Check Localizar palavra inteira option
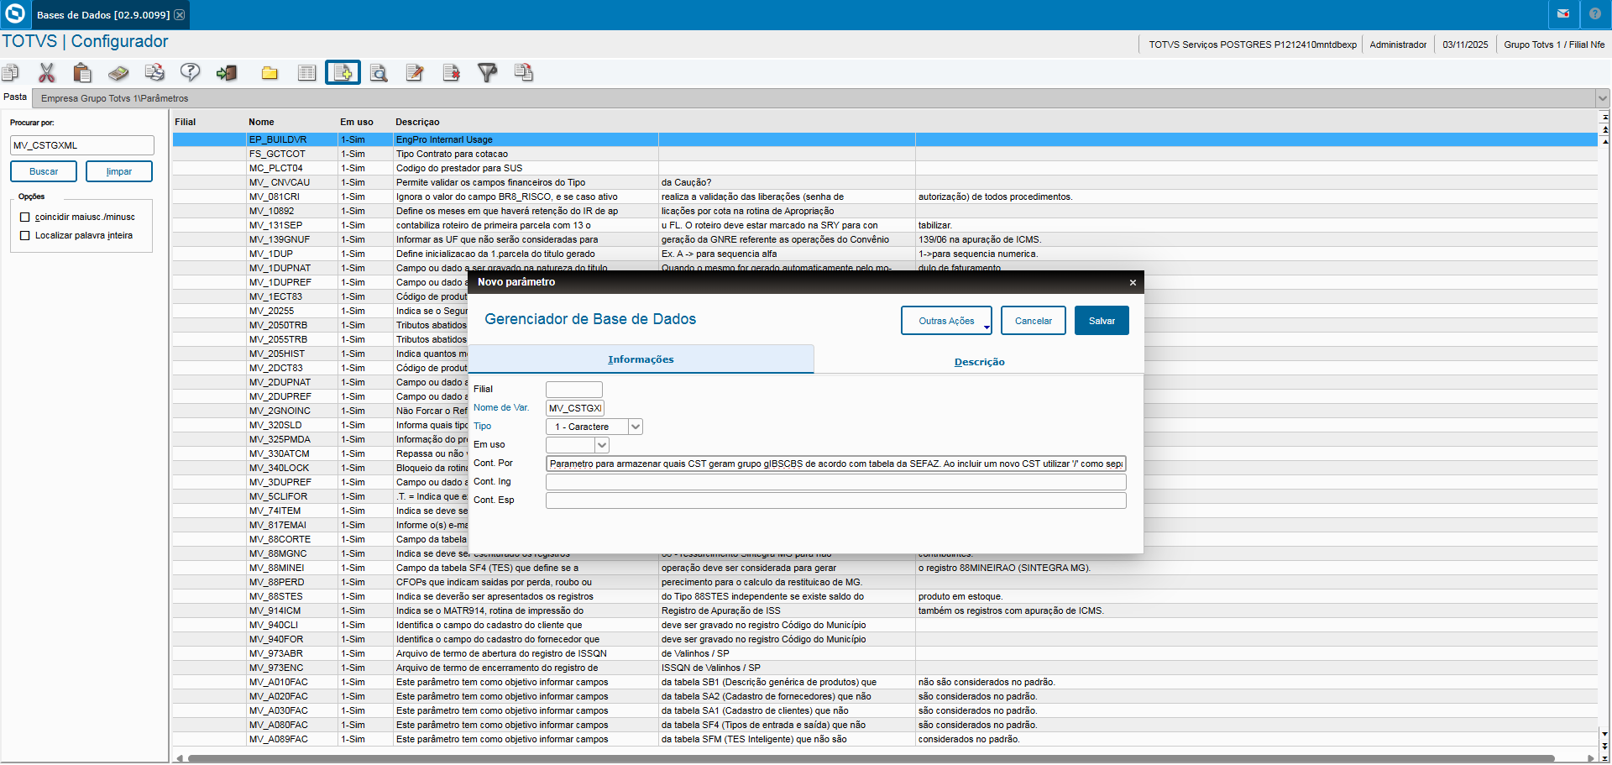This screenshot has height=765, width=1612. point(25,236)
